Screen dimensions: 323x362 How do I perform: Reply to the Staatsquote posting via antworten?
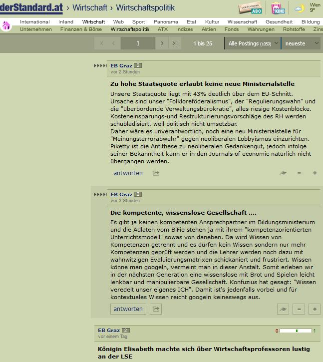coord(128,173)
